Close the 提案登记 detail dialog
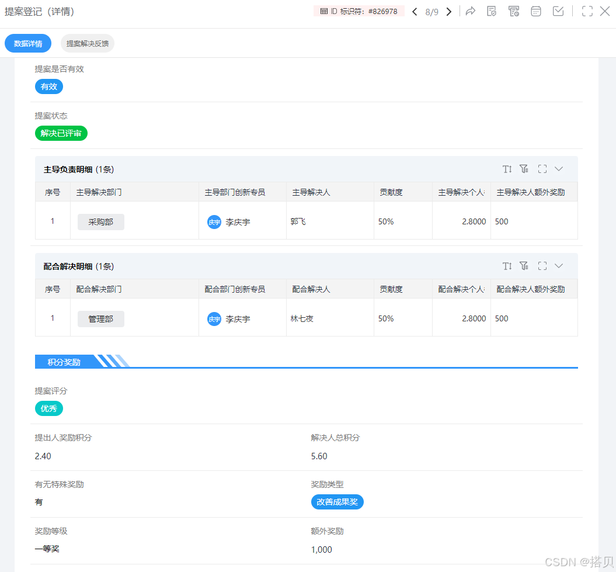 pyautogui.click(x=605, y=11)
